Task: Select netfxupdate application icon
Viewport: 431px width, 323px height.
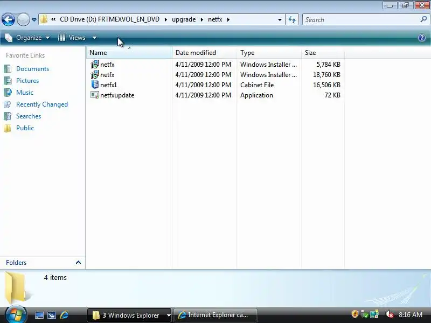Action: coord(95,95)
